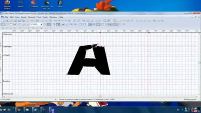201x113 pixels.
Task: Open the Help menu
Action: tap(61, 17)
